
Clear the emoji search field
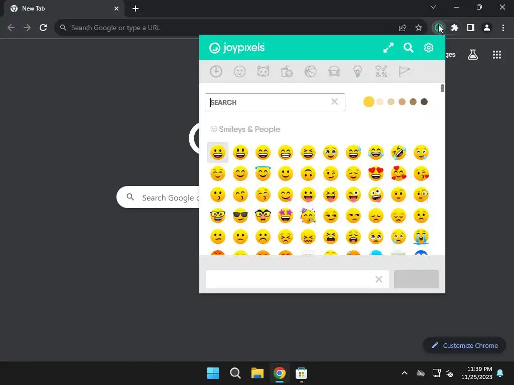[x=334, y=102]
